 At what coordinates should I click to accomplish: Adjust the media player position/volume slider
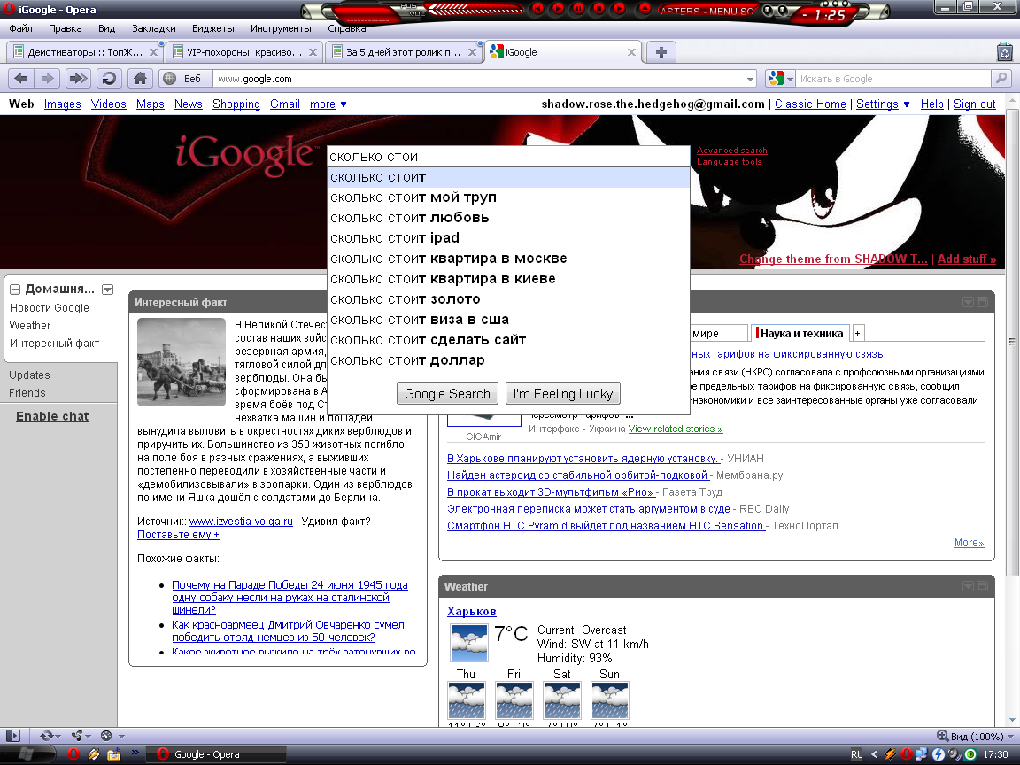tap(475, 10)
